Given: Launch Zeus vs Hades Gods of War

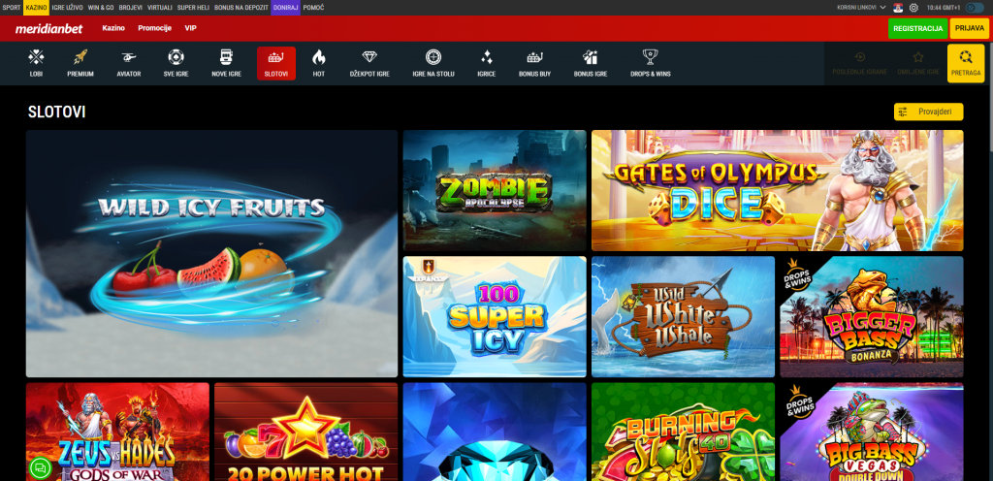Looking at the screenshot, I should coord(117,432).
